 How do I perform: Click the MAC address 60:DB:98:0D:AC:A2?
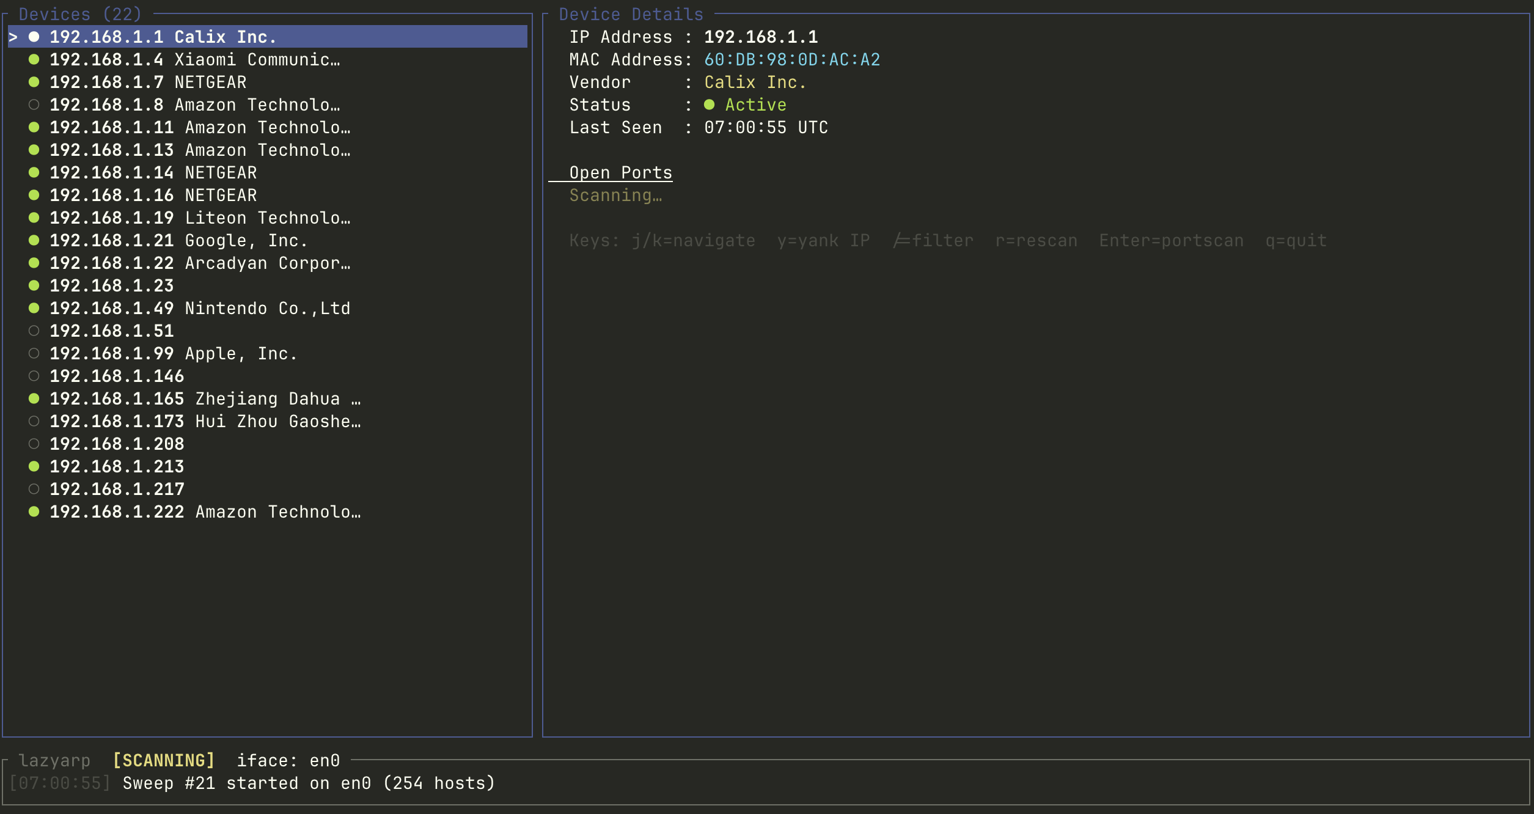coord(792,59)
